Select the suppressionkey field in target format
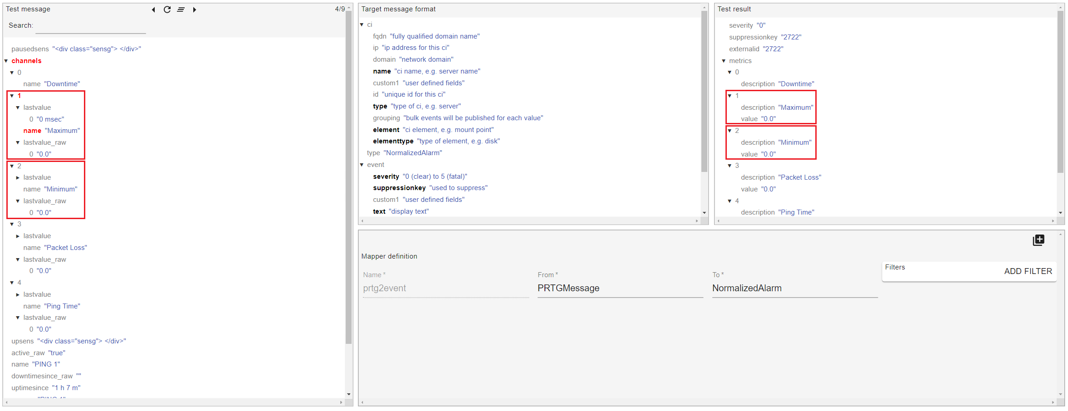The height and width of the screenshot is (411, 1068). click(399, 188)
